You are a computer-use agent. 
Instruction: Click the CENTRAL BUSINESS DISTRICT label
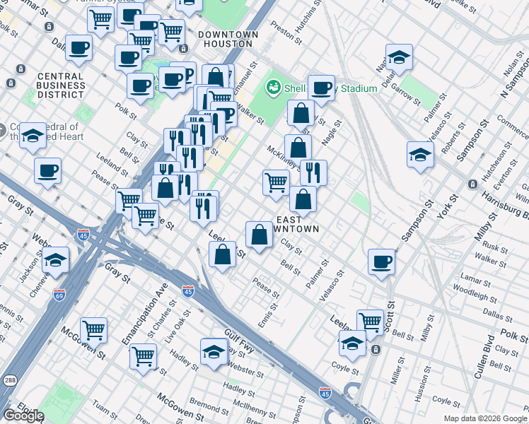(61, 86)
